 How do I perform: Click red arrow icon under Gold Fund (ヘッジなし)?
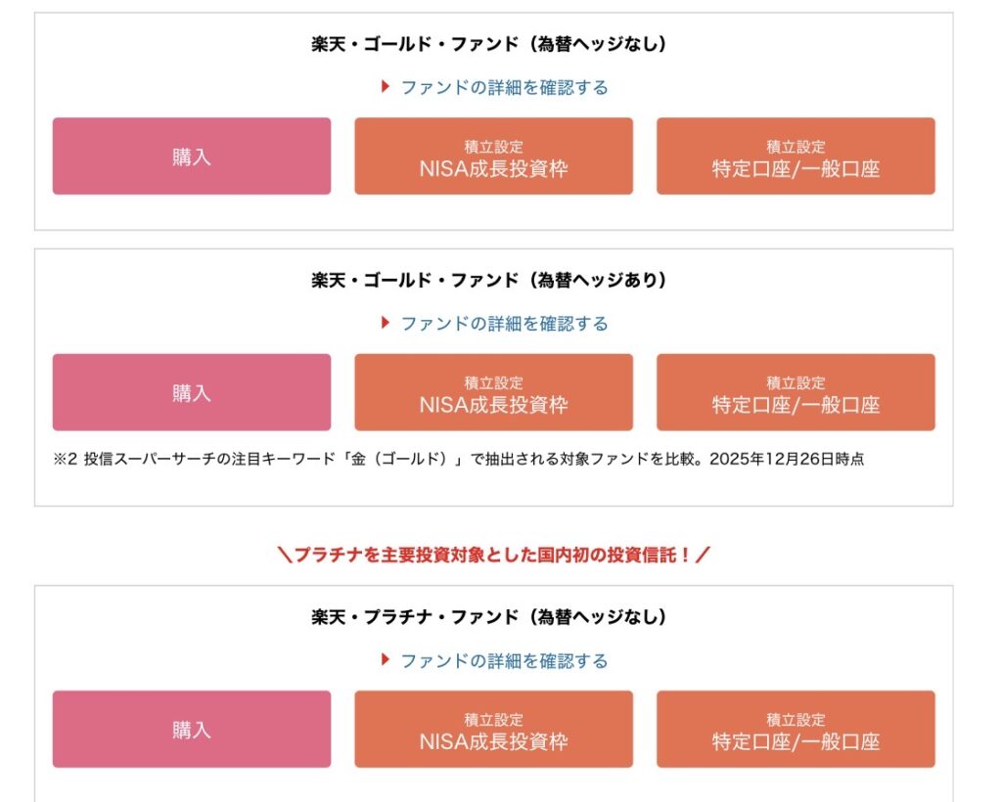[386, 87]
